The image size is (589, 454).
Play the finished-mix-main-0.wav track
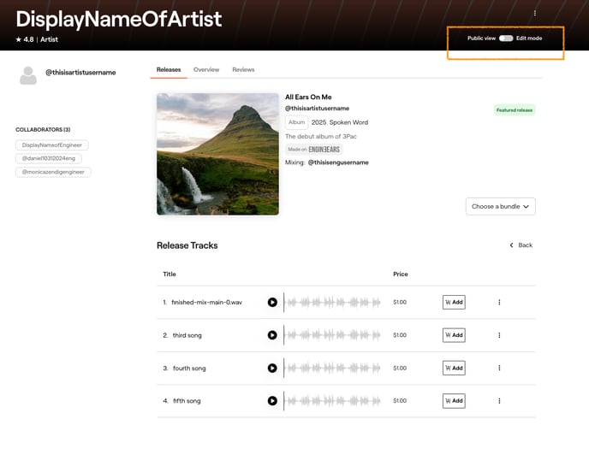click(272, 302)
